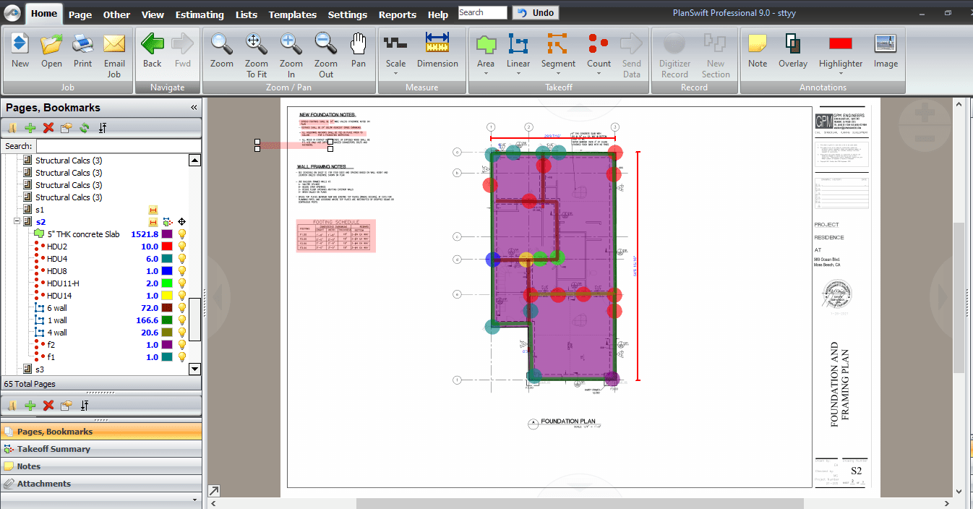Open a job with the Open folder icon

tap(51, 50)
